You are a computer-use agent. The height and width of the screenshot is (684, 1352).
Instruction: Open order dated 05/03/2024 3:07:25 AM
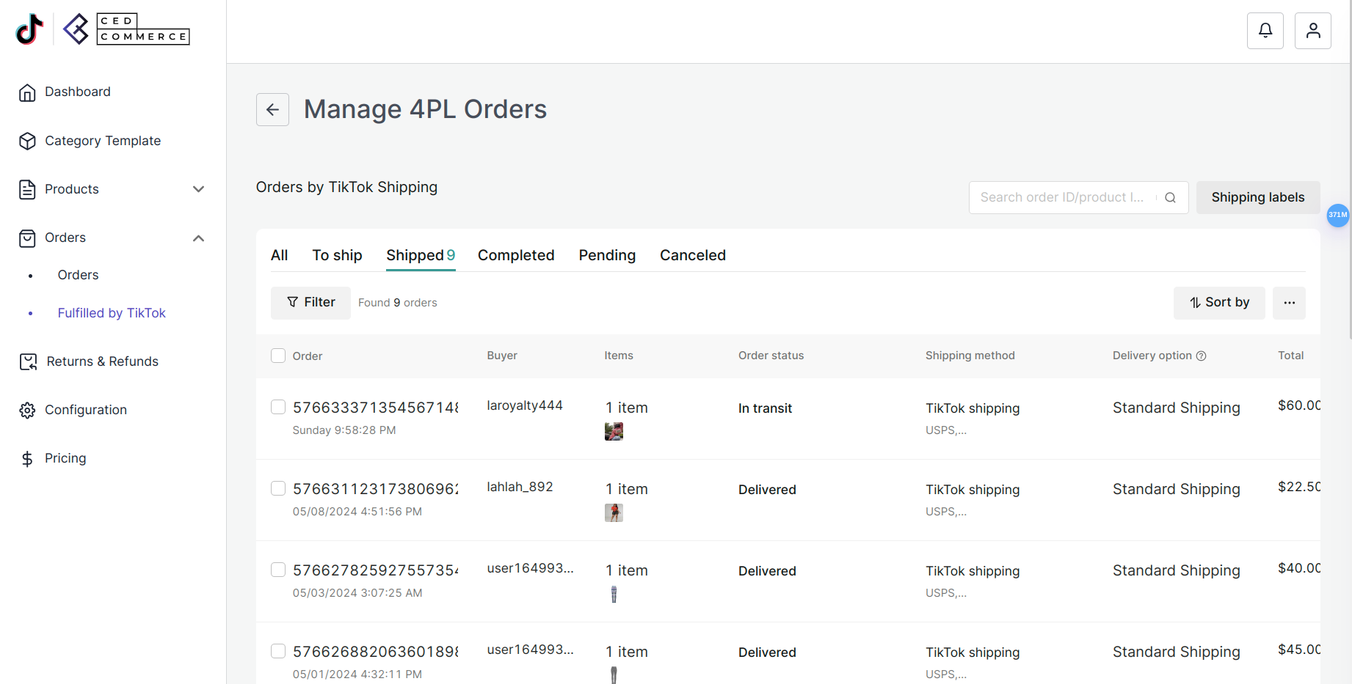pyautogui.click(x=375, y=570)
